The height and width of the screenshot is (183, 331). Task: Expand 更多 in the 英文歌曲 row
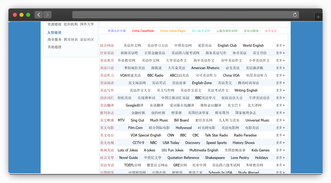(x=280, y=120)
